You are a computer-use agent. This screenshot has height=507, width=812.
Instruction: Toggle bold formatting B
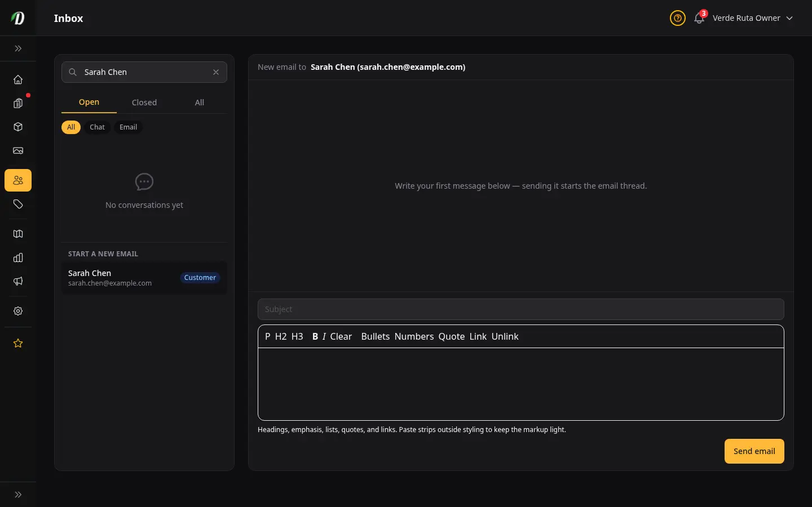pos(315,336)
